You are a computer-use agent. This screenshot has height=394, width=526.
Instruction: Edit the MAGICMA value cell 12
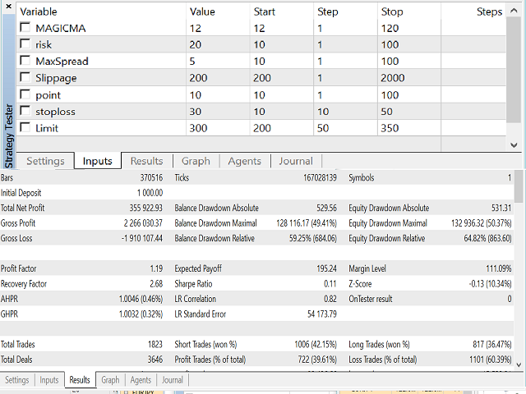(x=218, y=28)
